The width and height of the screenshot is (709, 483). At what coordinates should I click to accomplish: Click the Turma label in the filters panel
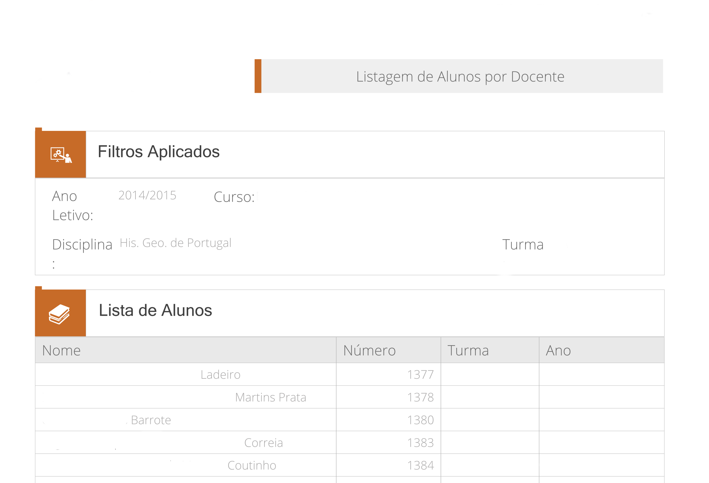[523, 245]
